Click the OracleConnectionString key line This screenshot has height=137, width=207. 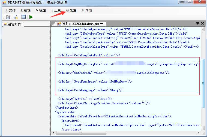pyautogui.click(x=132, y=38)
